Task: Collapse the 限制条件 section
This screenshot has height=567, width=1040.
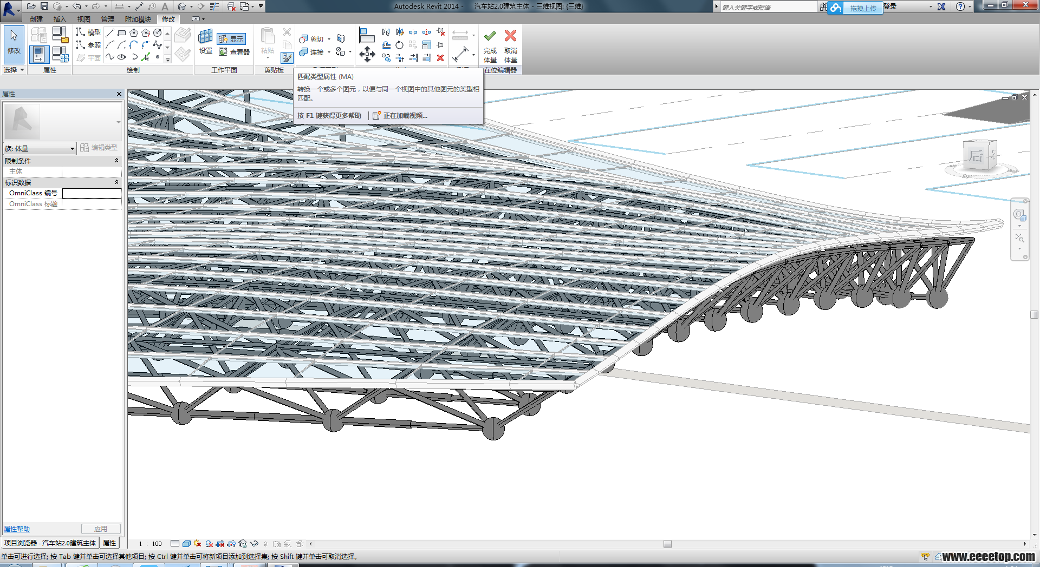Action: tap(116, 161)
